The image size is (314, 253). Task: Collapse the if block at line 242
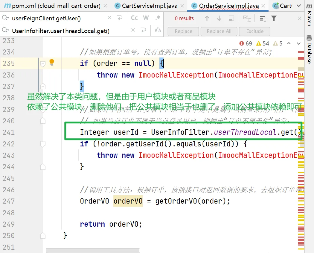pyautogui.click(x=43, y=144)
